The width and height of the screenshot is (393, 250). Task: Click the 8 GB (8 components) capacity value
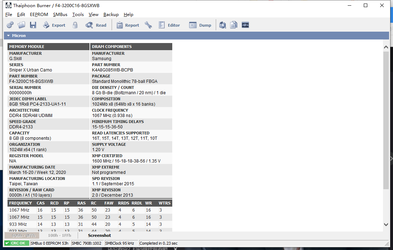(30, 138)
